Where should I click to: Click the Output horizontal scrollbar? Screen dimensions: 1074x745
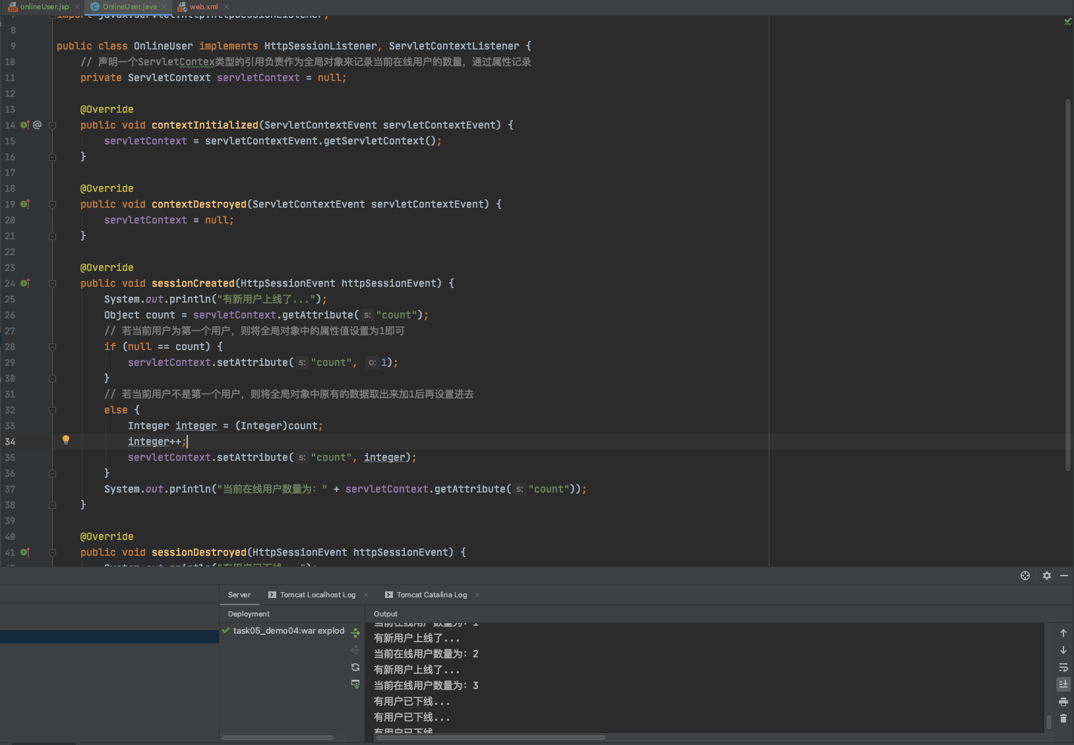click(x=490, y=737)
